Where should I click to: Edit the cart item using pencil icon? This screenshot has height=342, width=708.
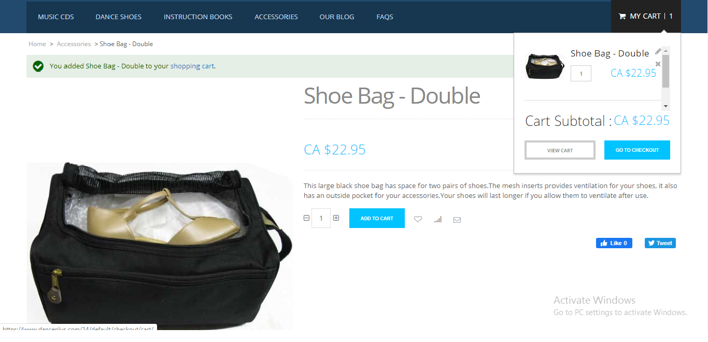coord(658,51)
